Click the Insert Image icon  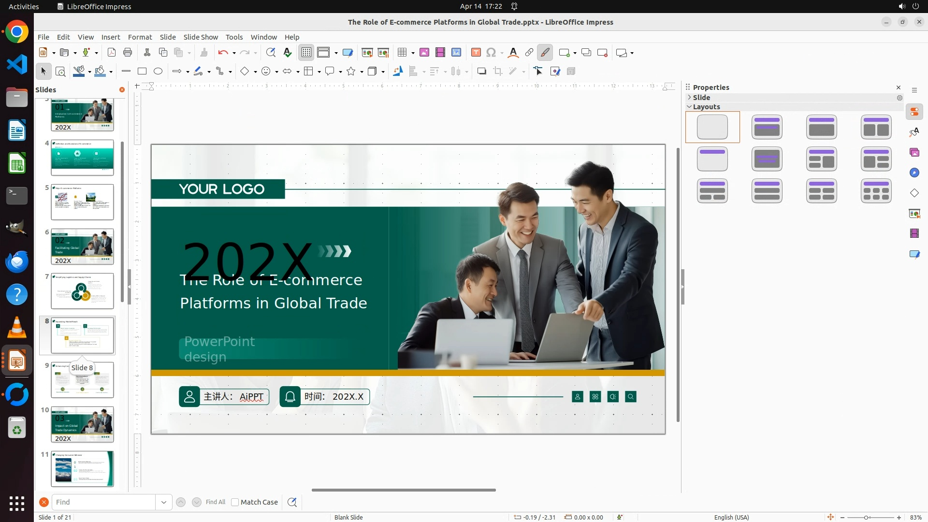(424, 53)
